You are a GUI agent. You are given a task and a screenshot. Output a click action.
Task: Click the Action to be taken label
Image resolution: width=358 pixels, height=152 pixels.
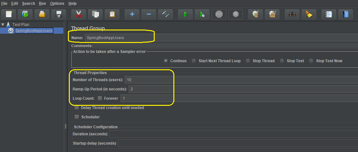point(109,52)
